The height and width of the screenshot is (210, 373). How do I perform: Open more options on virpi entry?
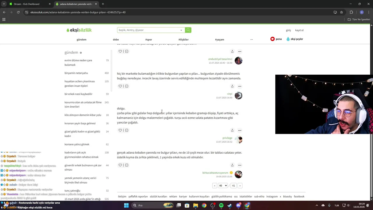click(x=240, y=86)
